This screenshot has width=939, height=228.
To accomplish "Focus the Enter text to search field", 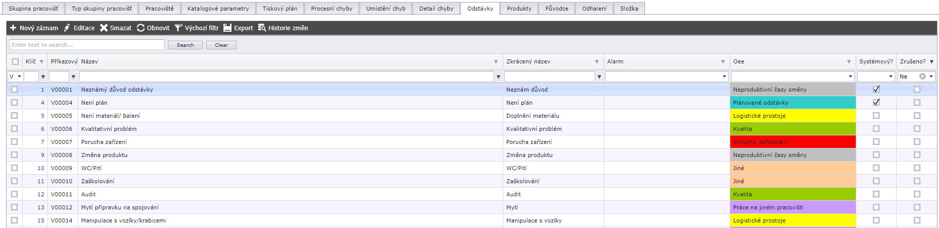I will (87, 45).
